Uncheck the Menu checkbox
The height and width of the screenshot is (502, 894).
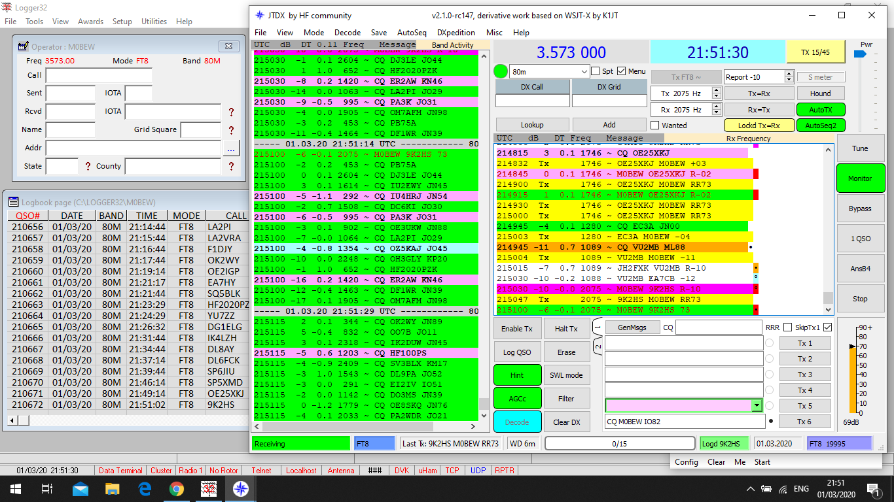pos(622,71)
